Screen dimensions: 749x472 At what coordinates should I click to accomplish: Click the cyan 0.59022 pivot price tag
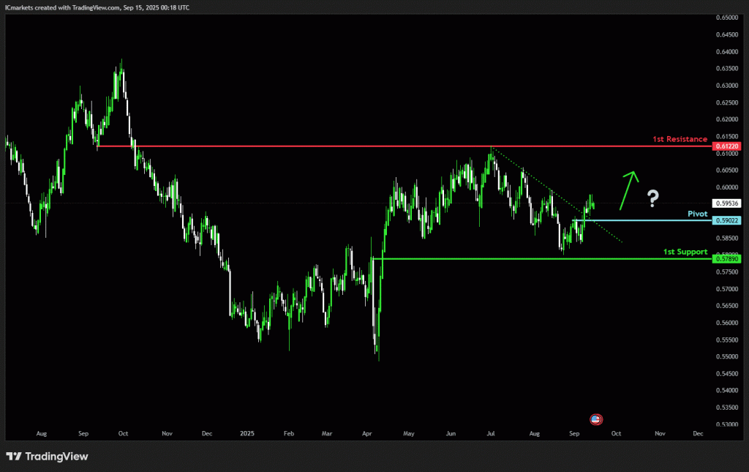[x=726, y=220]
